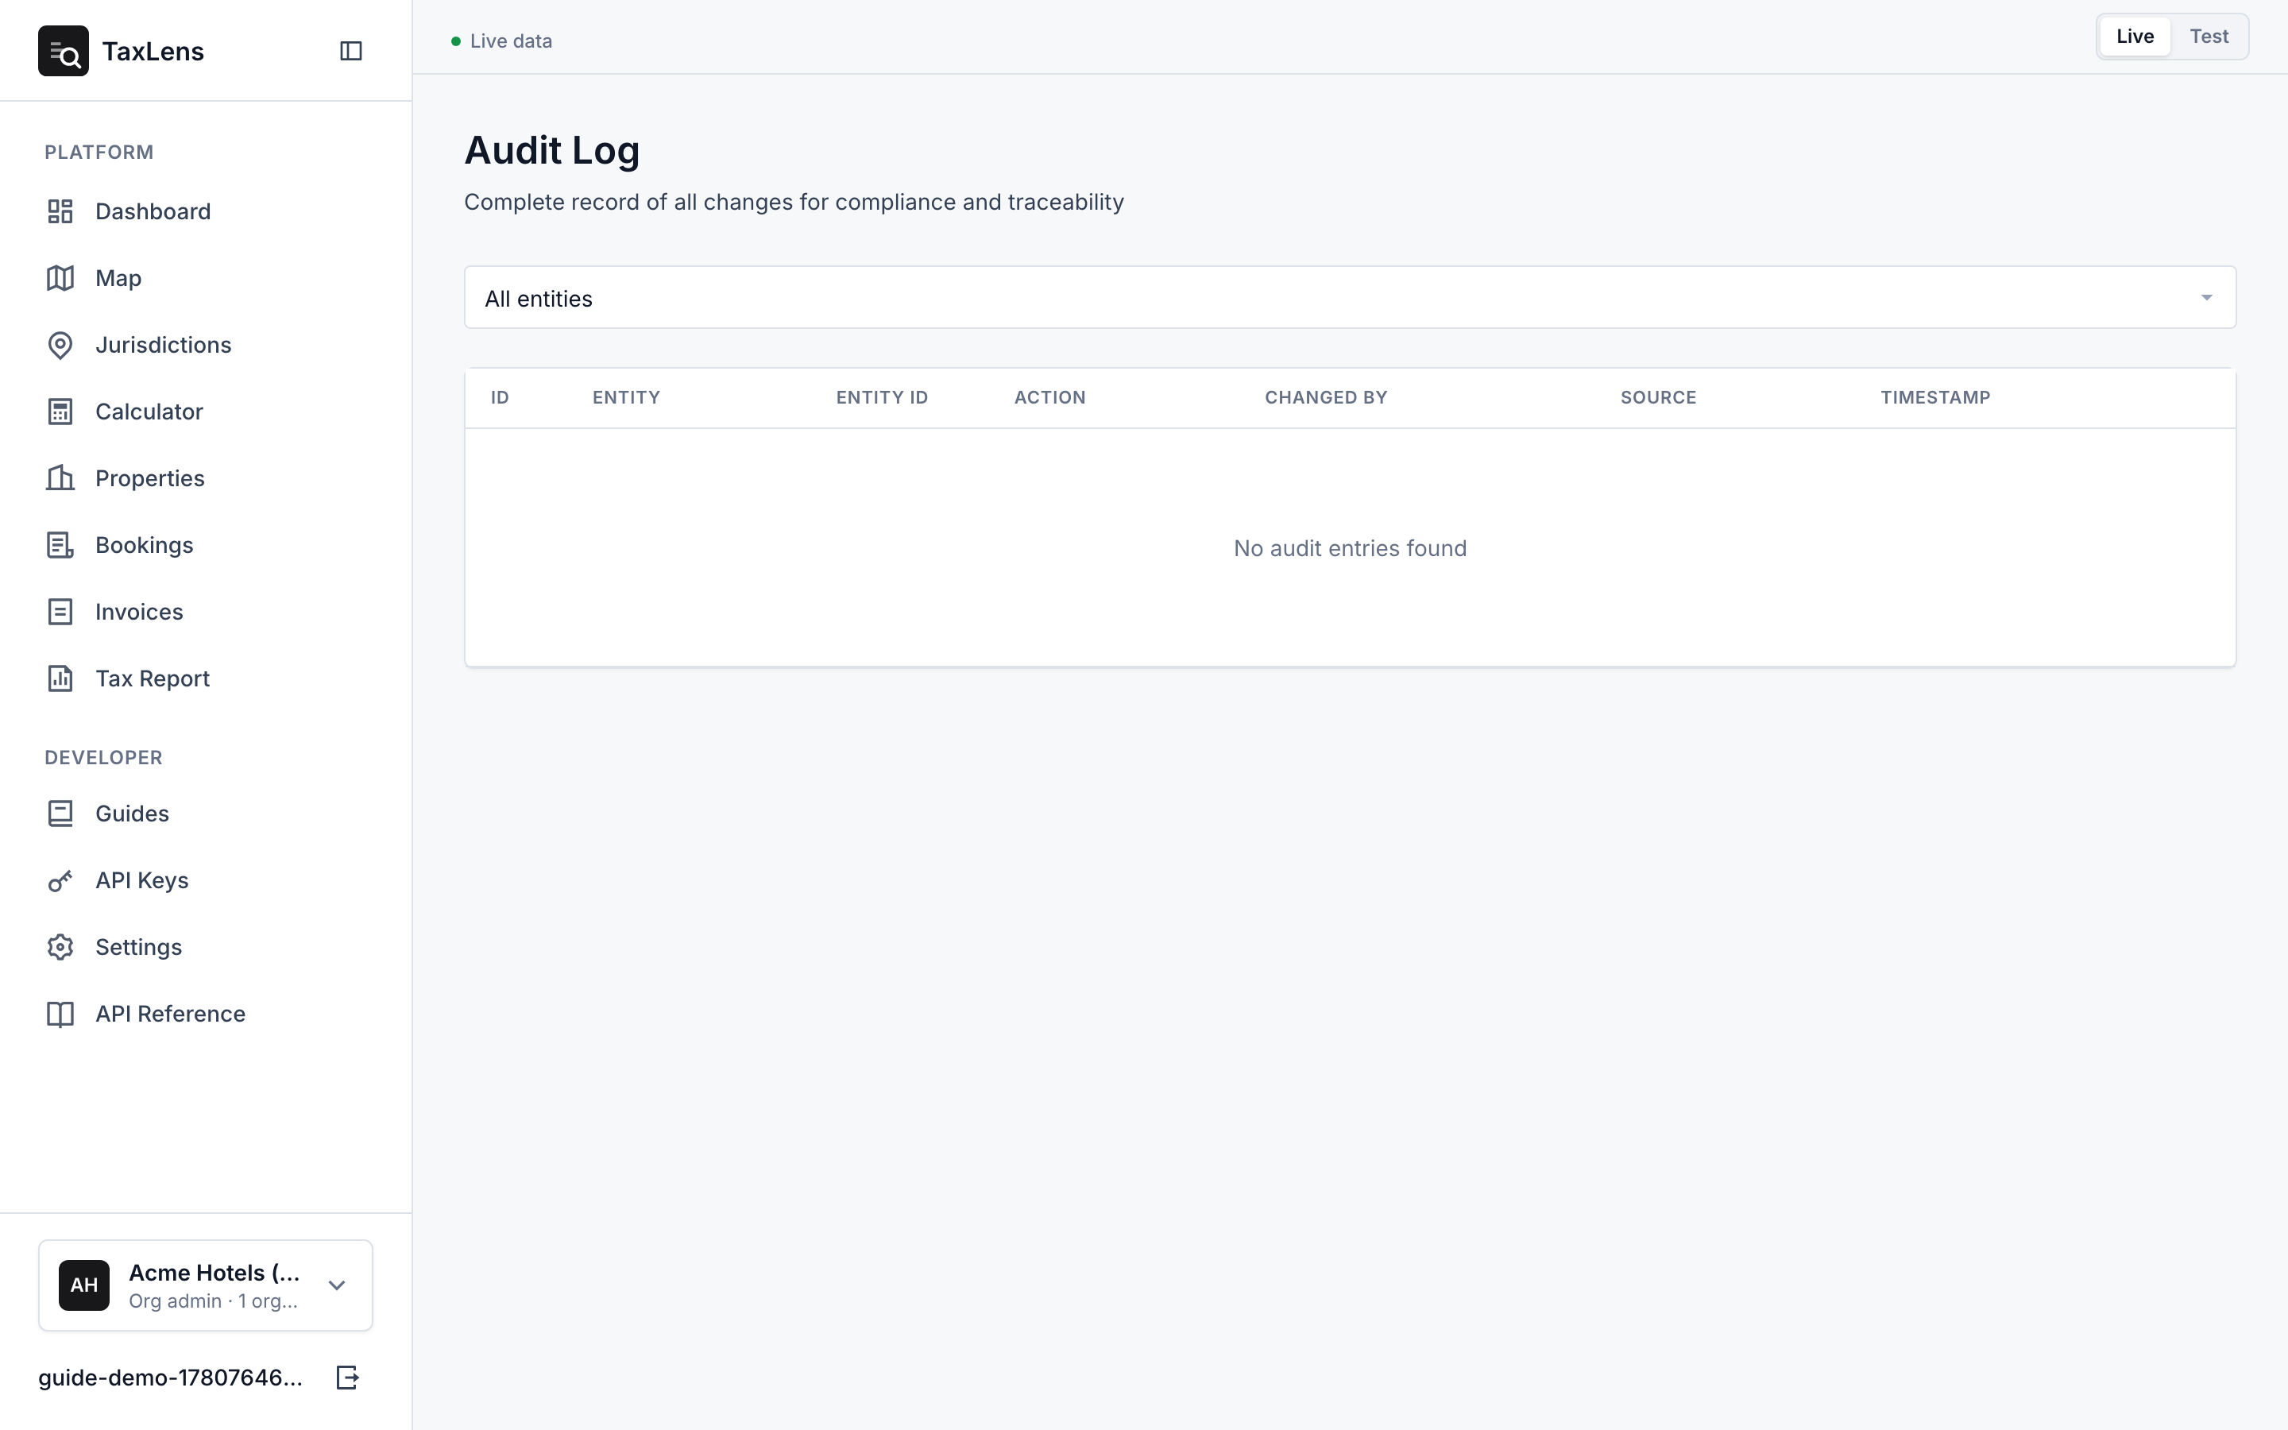View the Tax Report page
2288x1430 pixels.
pos(205,678)
